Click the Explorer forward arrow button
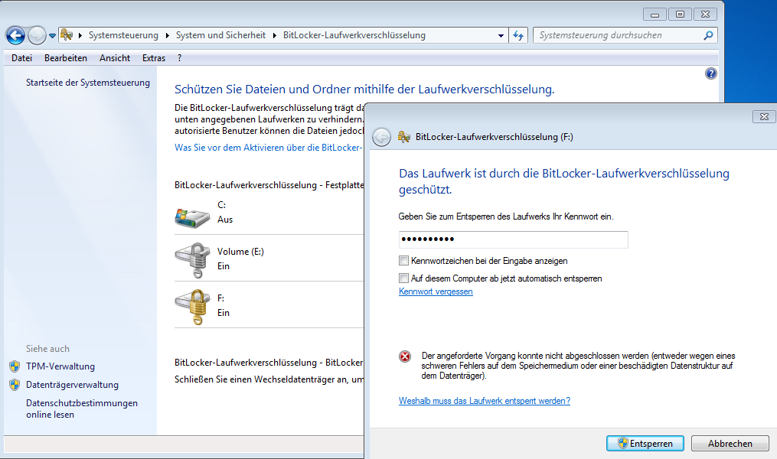 pos(38,36)
